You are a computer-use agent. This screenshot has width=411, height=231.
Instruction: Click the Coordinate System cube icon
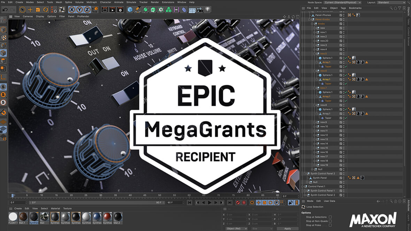95,10
